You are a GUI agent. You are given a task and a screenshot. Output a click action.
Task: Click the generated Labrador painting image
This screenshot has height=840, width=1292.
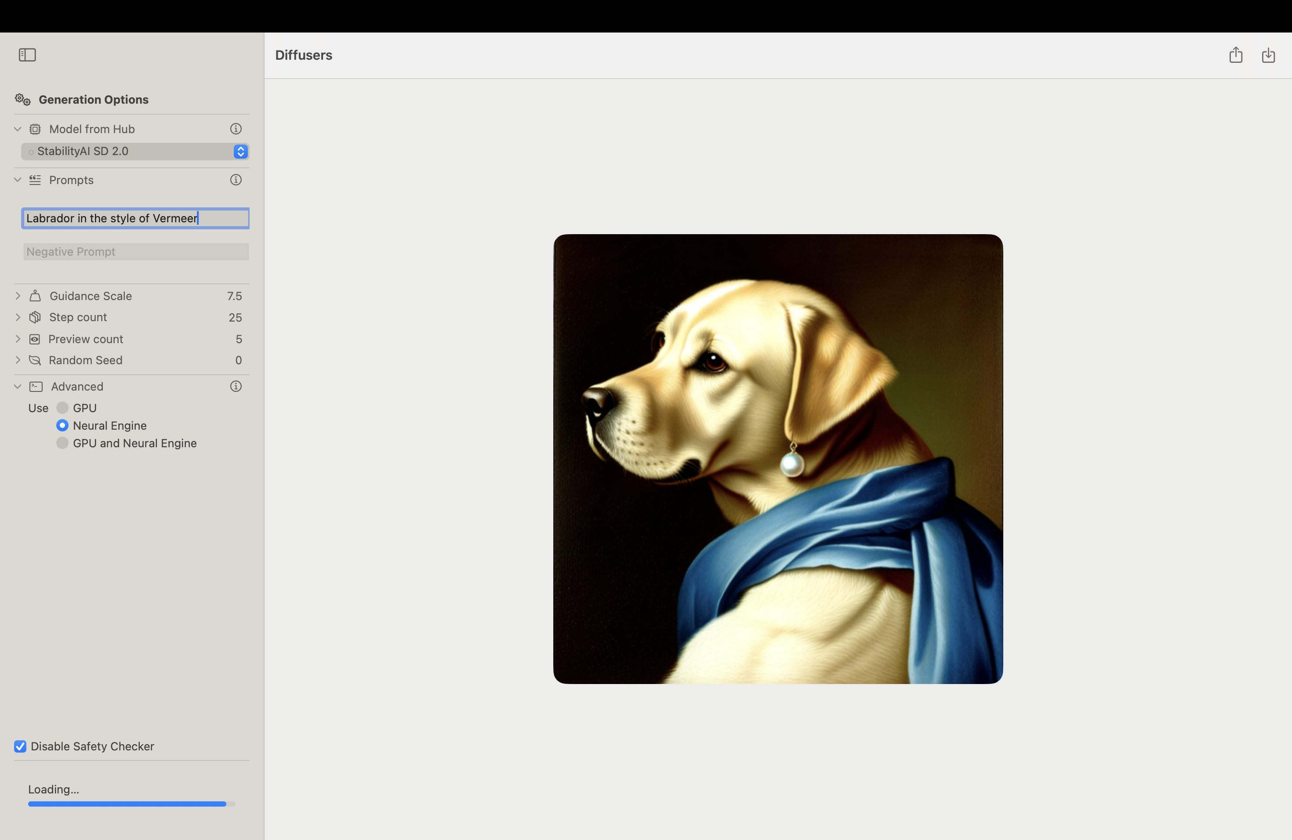(777, 459)
